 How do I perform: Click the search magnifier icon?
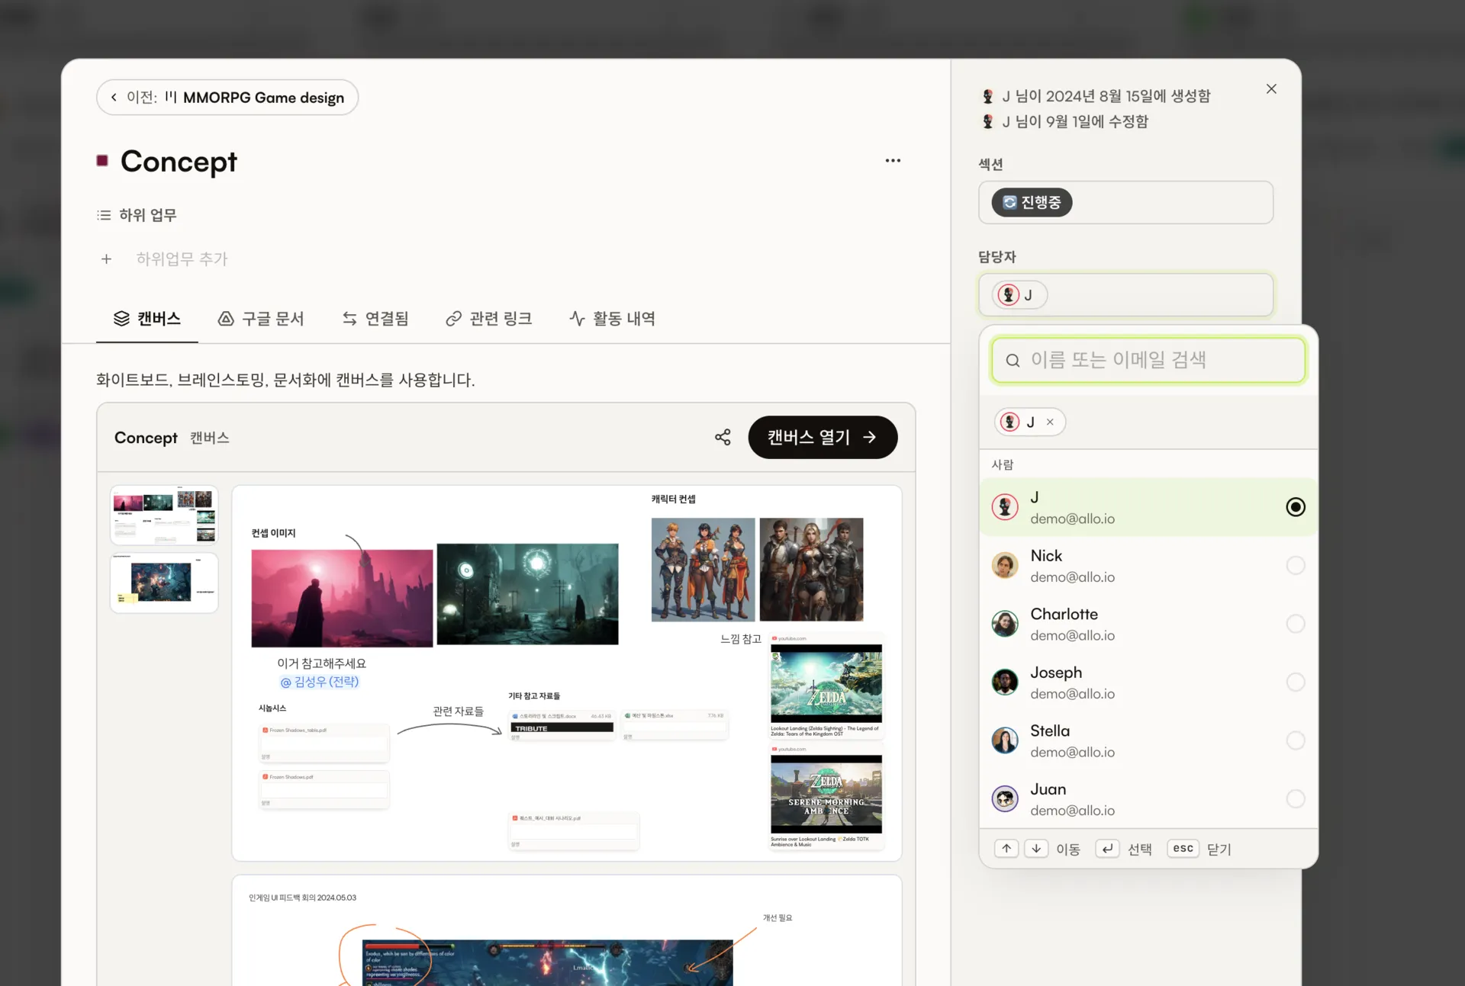[1013, 360]
